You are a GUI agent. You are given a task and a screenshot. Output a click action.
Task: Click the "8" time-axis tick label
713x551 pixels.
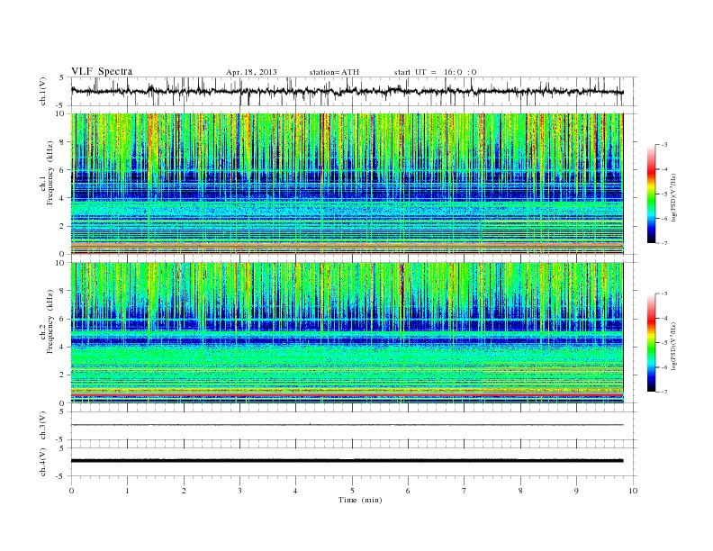[520, 491]
